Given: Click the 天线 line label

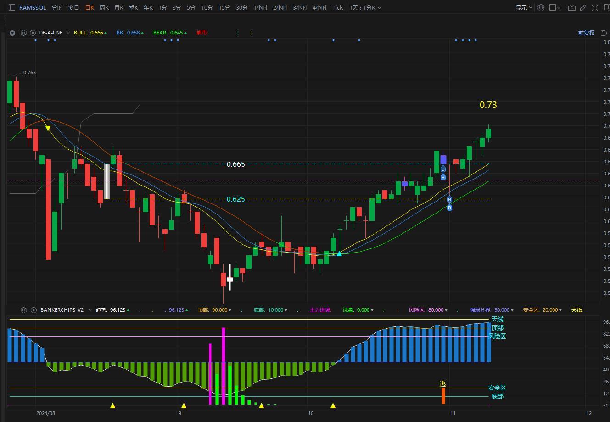Looking at the screenshot, I should (497, 319).
